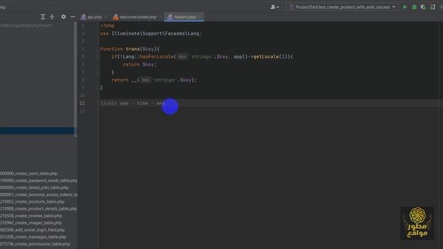The height and width of the screenshot is (249, 443).
Task: Click 'use Illuminate\Support\Facades\Lang;' line
Action: [151, 34]
